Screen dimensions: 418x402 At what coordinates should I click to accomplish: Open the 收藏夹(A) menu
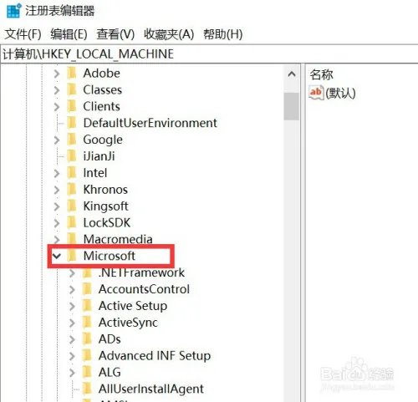pos(169,34)
